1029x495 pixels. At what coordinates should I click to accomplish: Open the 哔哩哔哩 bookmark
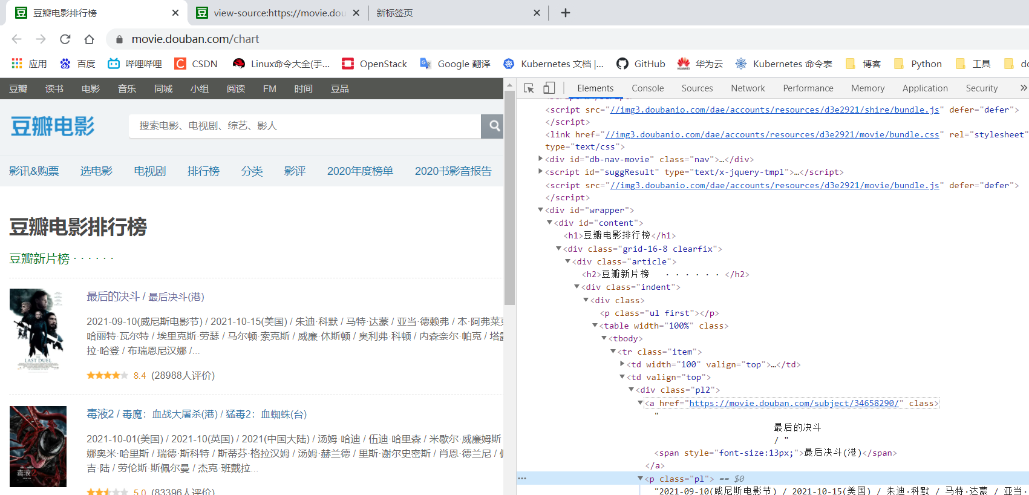click(135, 64)
